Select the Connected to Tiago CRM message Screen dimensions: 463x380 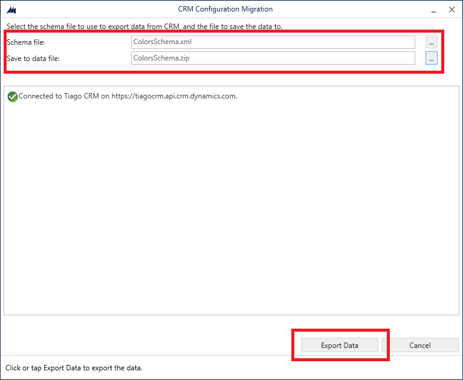click(x=128, y=96)
